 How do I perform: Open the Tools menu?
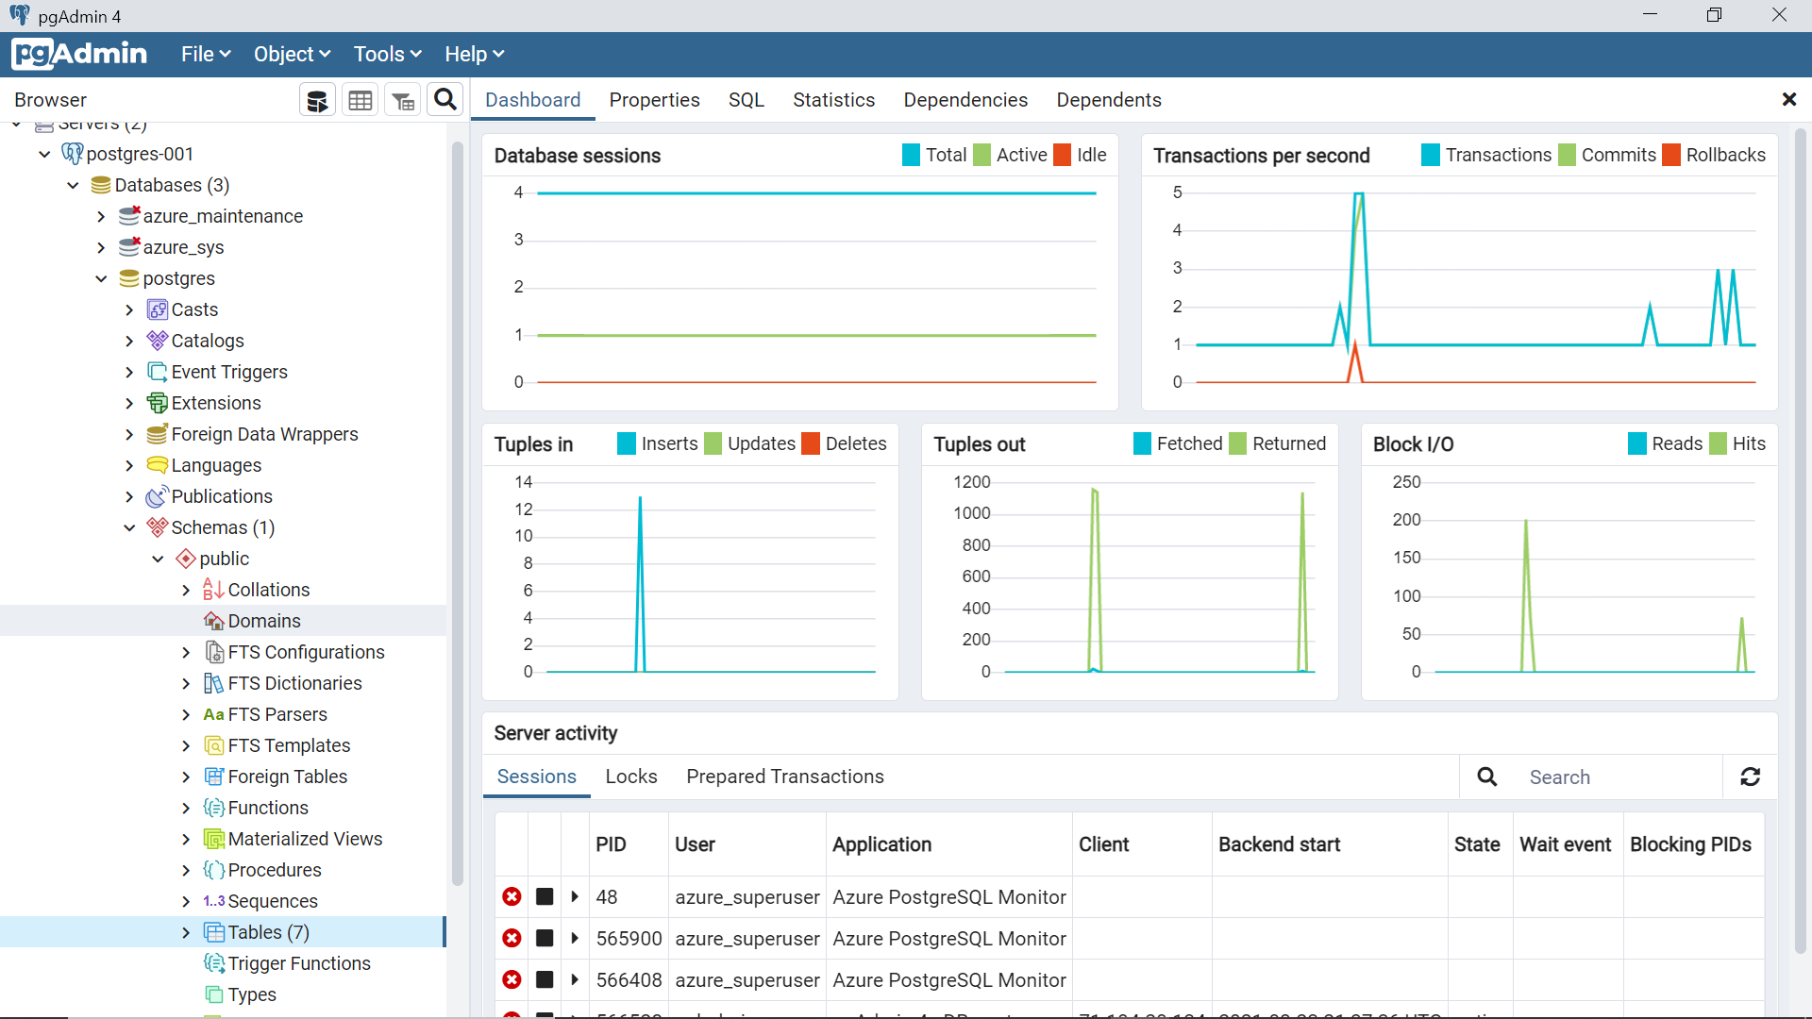point(387,54)
